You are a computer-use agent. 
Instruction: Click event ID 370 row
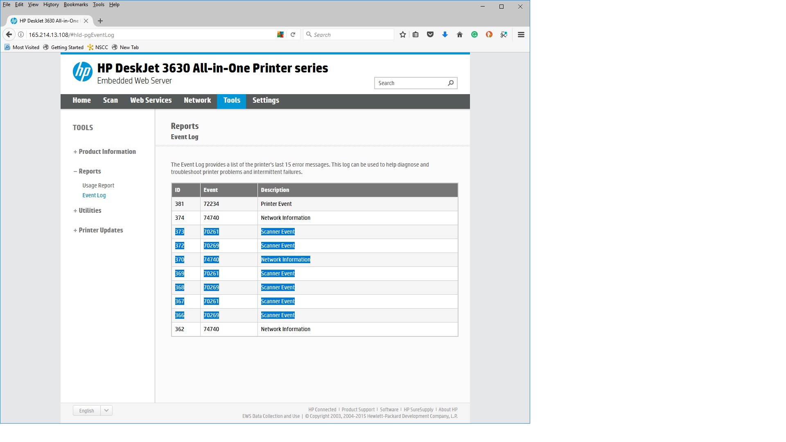click(315, 259)
